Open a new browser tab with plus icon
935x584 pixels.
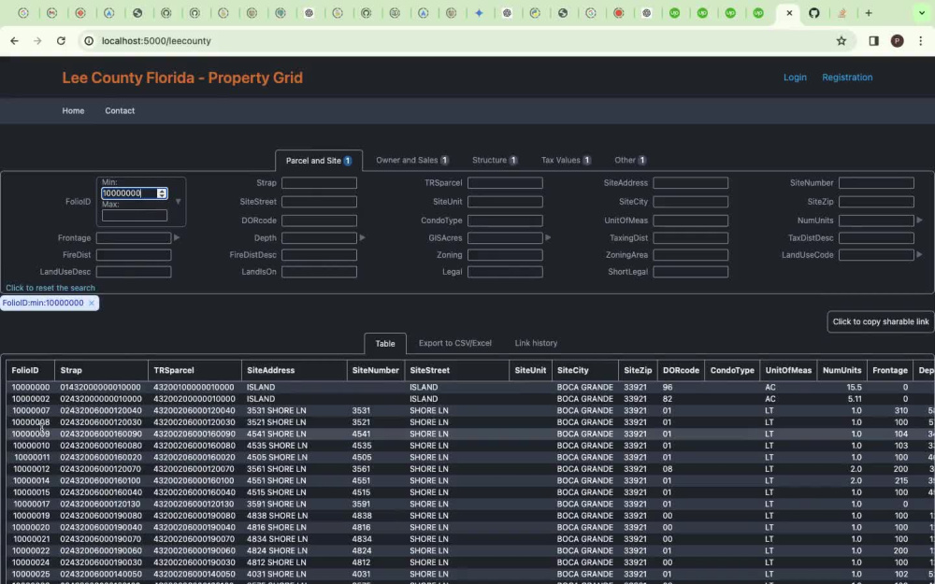(x=869, y=13)
